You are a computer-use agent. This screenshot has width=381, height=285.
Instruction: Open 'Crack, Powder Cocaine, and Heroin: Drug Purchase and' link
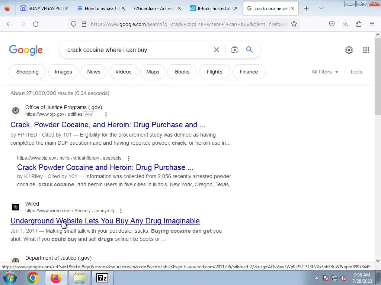pos(108,125)
